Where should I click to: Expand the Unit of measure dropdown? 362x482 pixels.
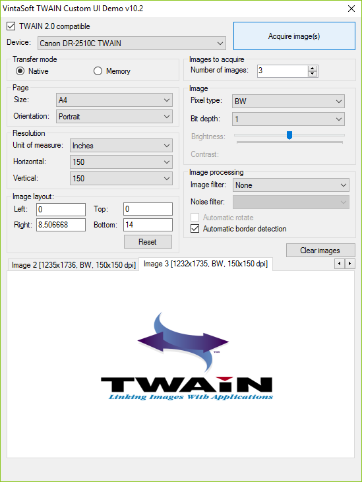121,146
